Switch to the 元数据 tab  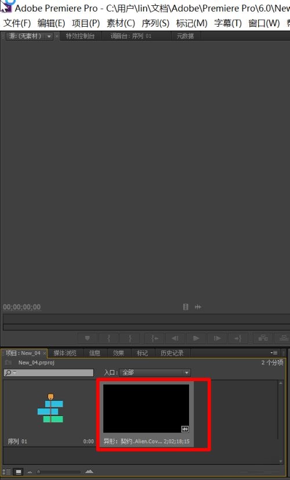coord(185,36)
